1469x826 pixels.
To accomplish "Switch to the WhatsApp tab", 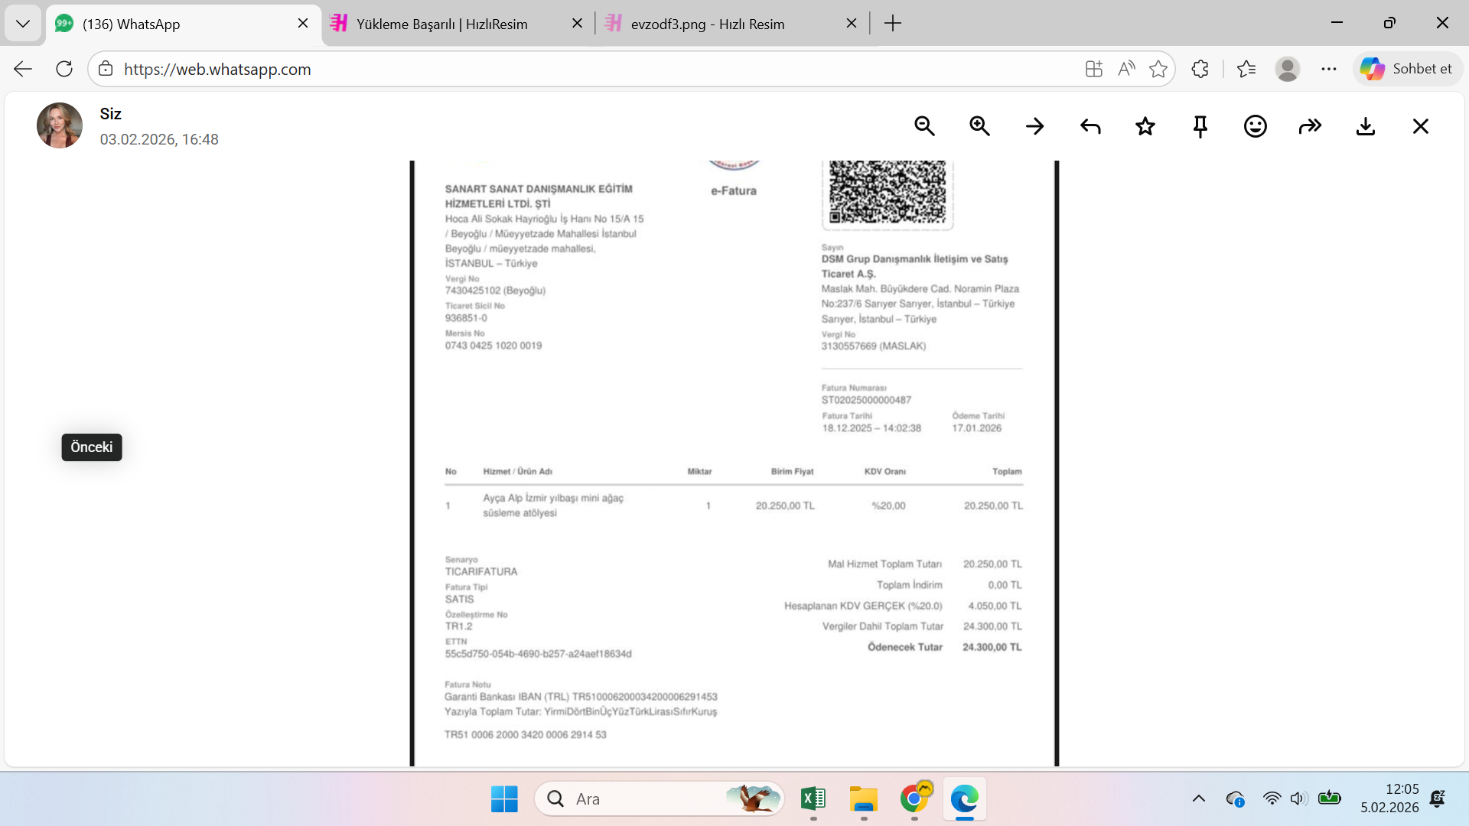I will coord(184,24).
